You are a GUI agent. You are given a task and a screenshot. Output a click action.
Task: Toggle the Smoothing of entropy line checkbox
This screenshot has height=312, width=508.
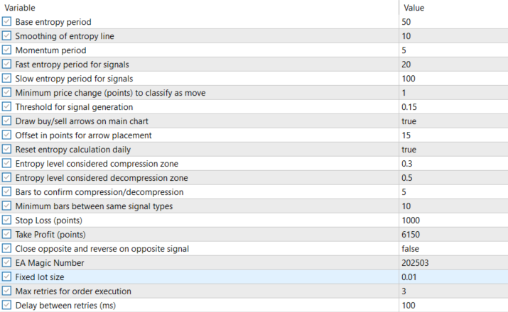point(7,36)
